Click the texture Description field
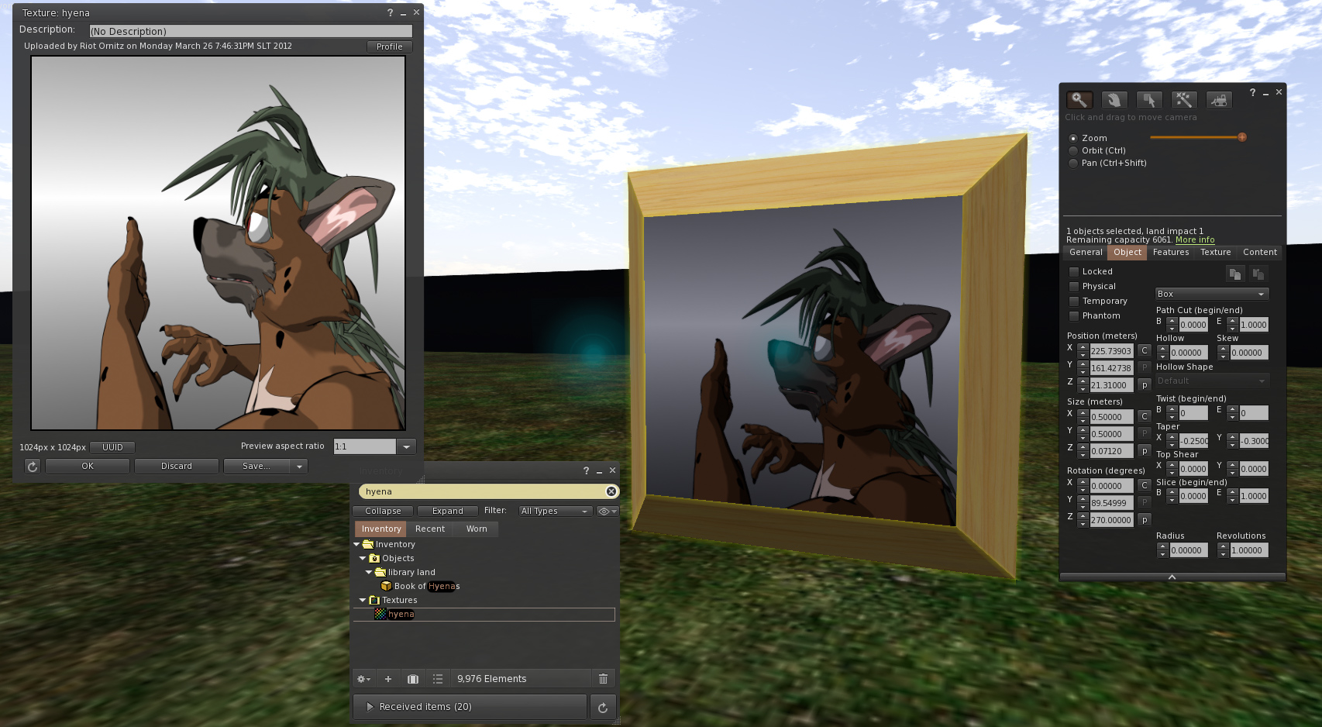 251,31
